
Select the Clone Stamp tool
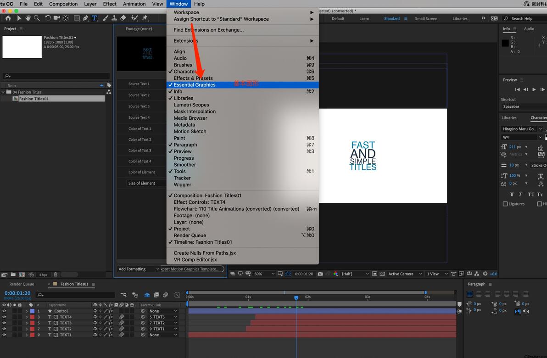pos(114,18)
